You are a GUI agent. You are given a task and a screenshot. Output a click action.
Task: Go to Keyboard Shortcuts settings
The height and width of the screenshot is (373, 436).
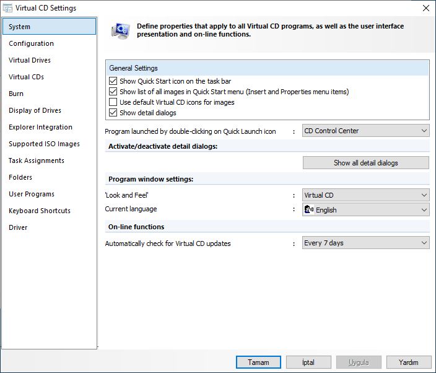point(50,211)
